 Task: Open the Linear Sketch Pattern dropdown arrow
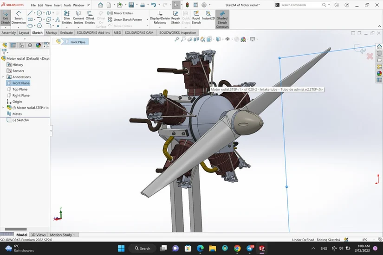click(x=148, y=20)
